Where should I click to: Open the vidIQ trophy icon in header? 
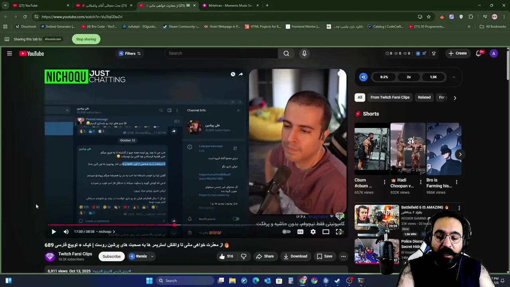433,53
